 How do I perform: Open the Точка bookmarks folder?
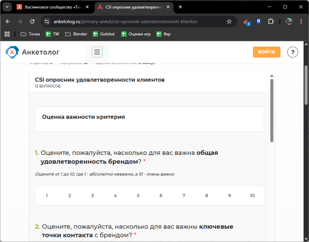click(x=30, y=34)
